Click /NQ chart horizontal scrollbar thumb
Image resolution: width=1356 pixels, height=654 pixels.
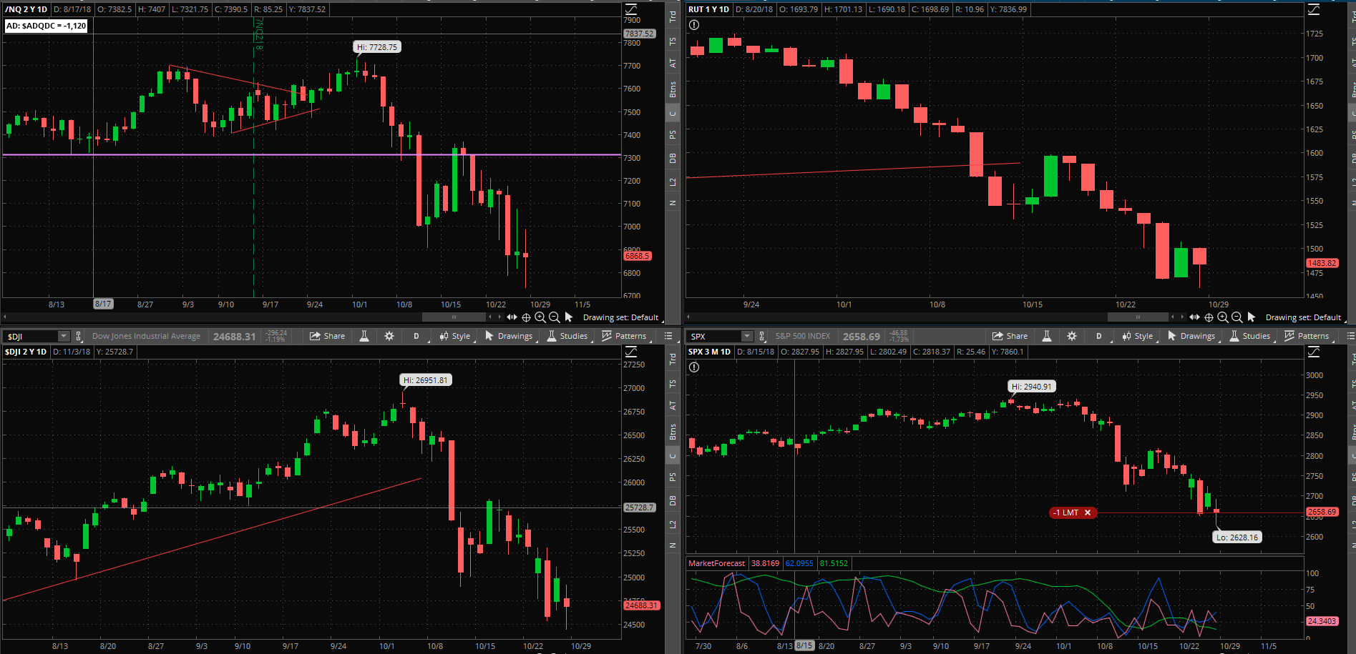tap(454, 317)
